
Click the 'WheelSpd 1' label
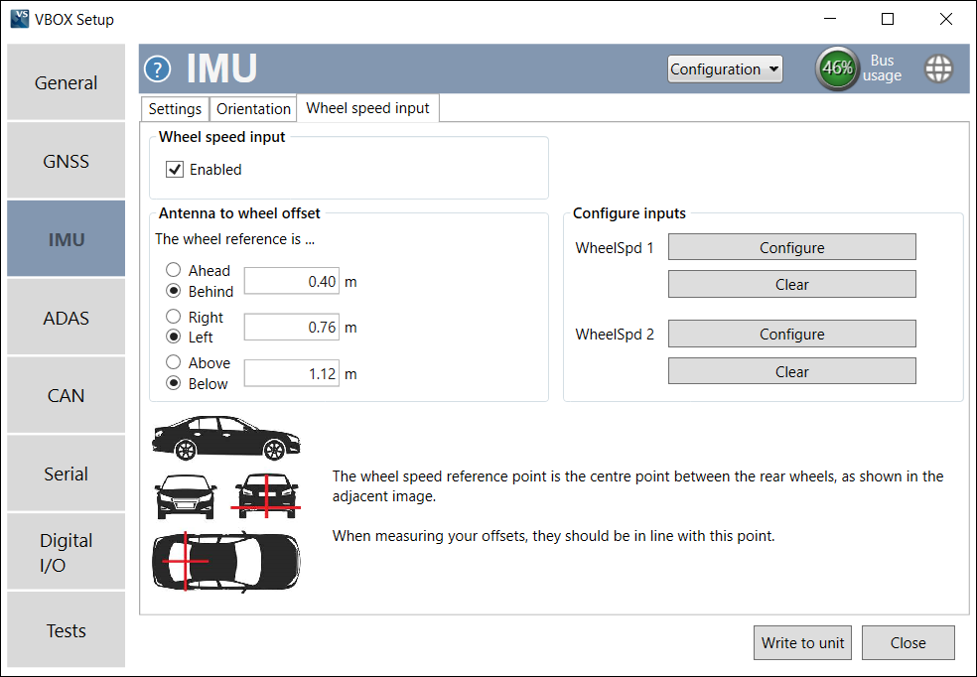pyautogui.click(x=615, y=248)
